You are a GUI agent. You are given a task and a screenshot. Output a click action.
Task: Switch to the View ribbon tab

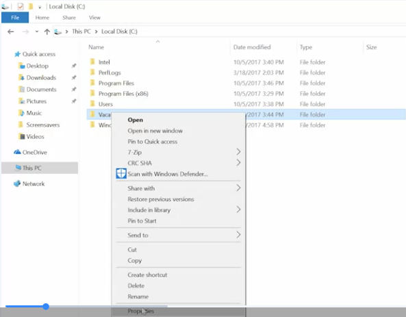[x=94, y=18]
